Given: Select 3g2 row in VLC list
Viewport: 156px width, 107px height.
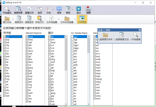Looking at the screenshot, I should (79, 37).
